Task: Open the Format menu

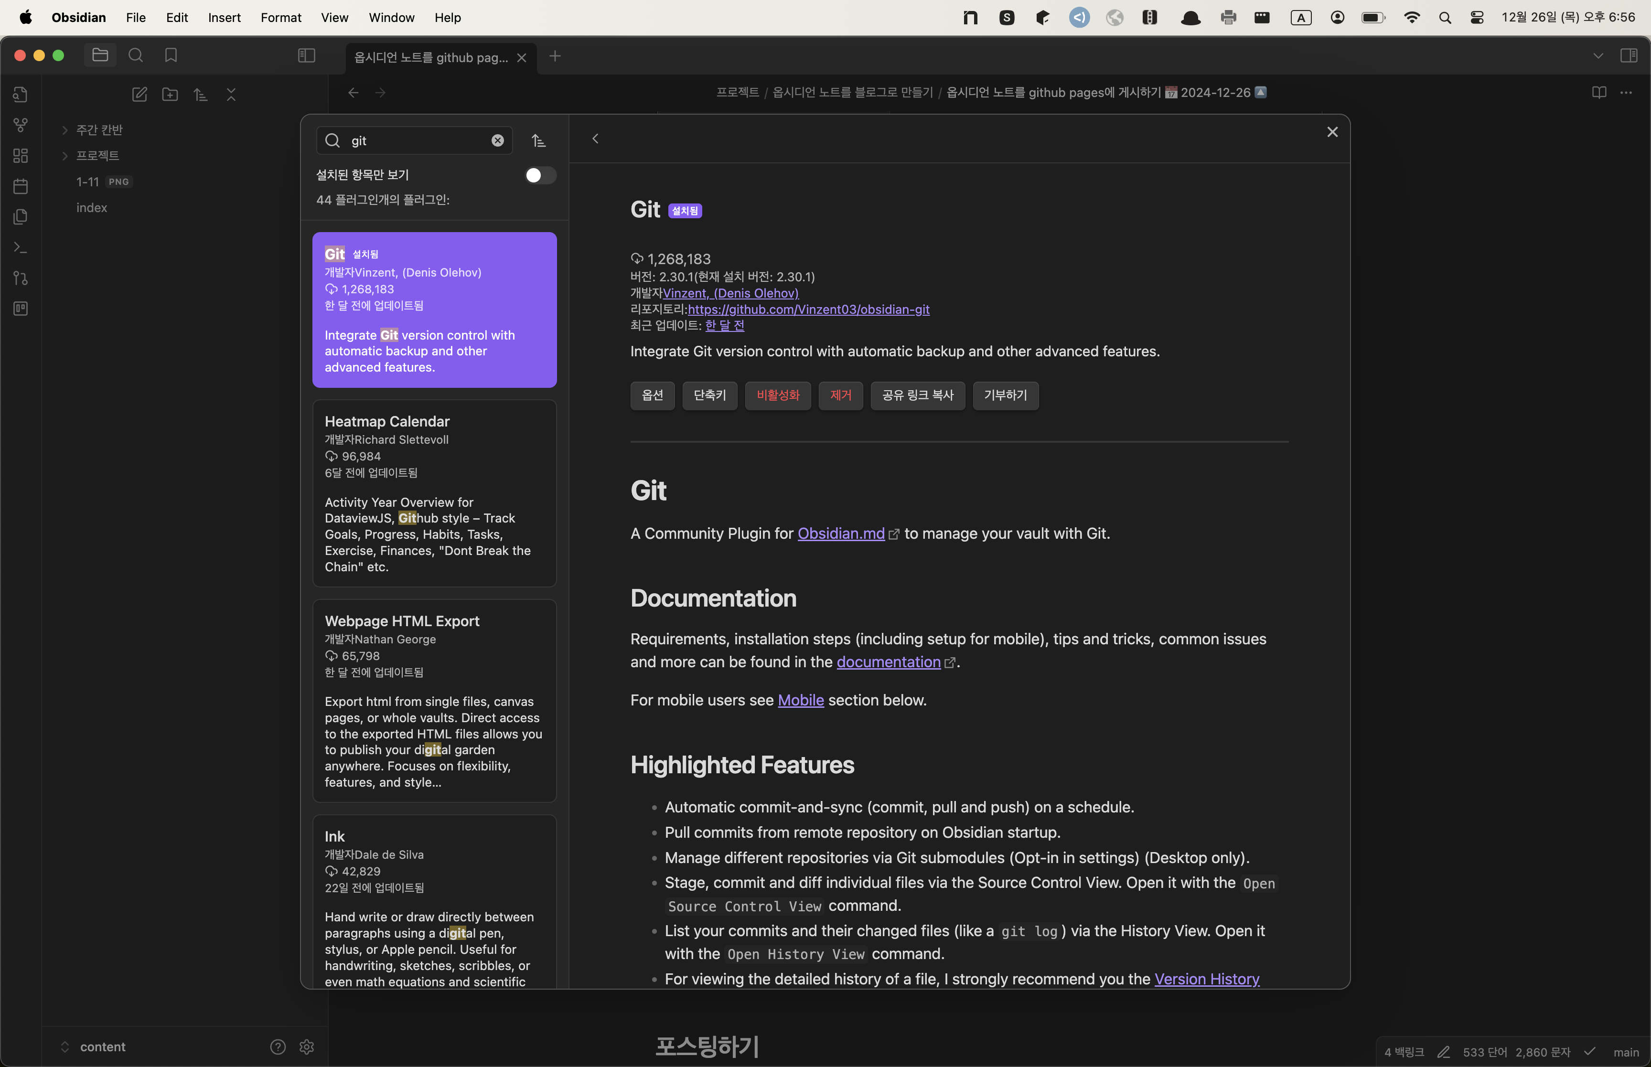Action: pos(280,17)
